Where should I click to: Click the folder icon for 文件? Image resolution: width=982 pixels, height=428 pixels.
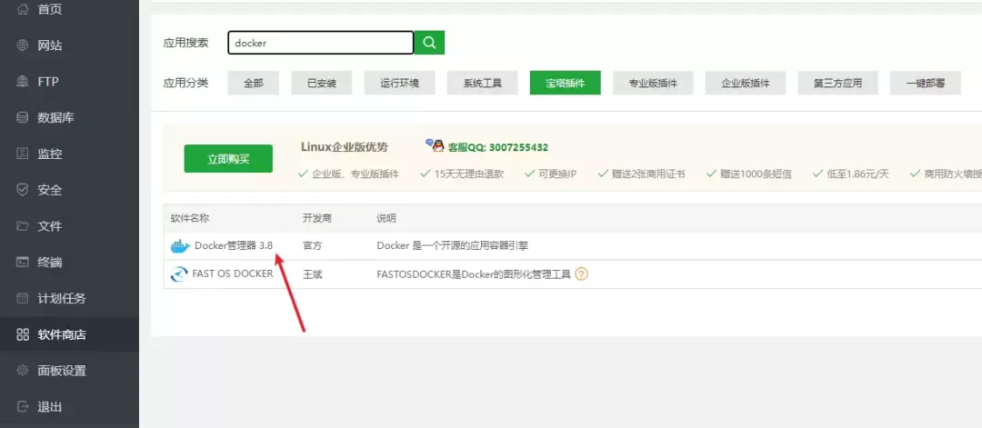point(23,226)
